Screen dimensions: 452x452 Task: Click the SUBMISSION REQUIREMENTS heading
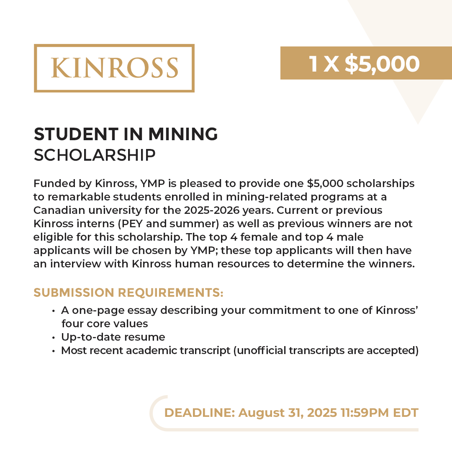(x=128, y=293)
